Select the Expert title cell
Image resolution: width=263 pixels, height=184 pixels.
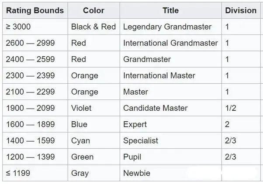[x=135, y=124]
